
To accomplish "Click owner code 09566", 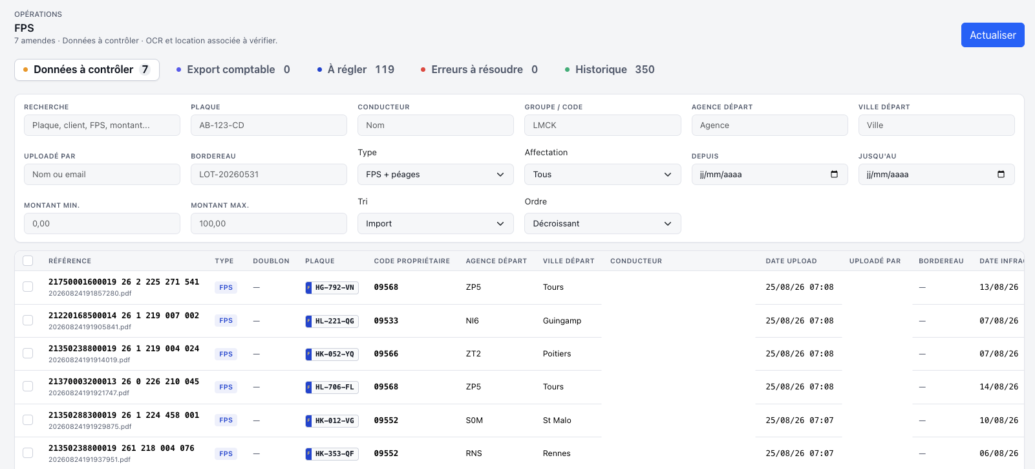I will (386, 354).
